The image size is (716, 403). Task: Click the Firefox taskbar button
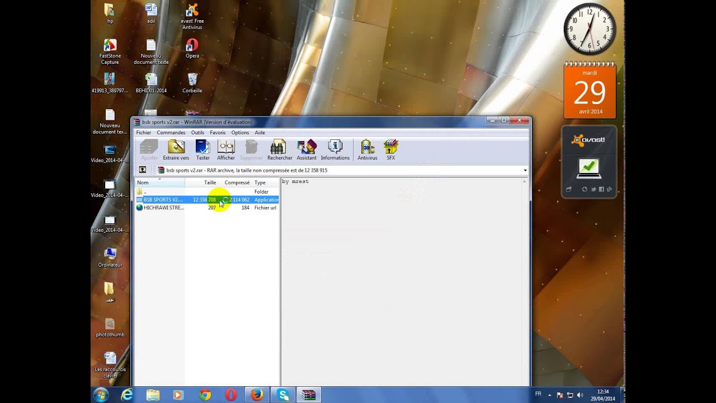click(257, 395)
